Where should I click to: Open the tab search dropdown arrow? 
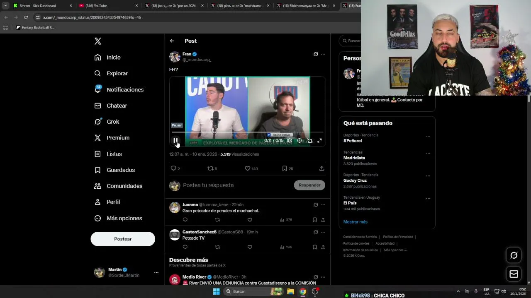click(5, 6)
